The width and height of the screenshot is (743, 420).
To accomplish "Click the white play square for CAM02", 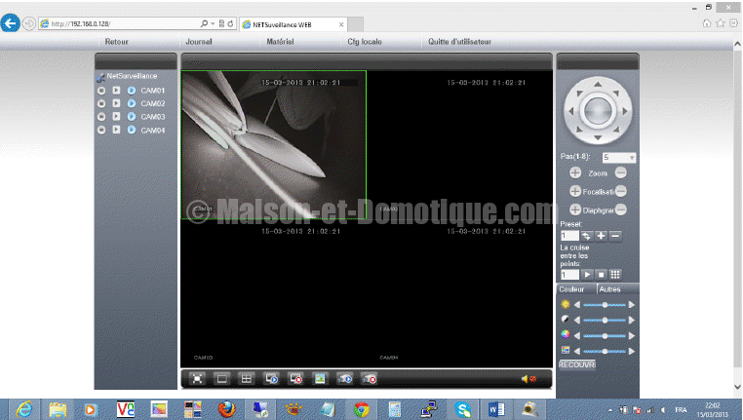I will [x=117, y=103].
